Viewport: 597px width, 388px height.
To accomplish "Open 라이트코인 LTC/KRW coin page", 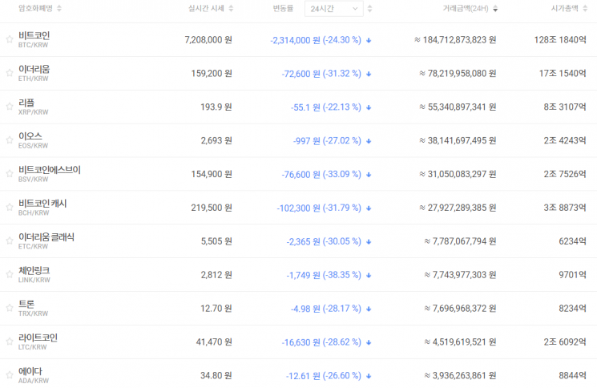I will (x=38, y=342).
